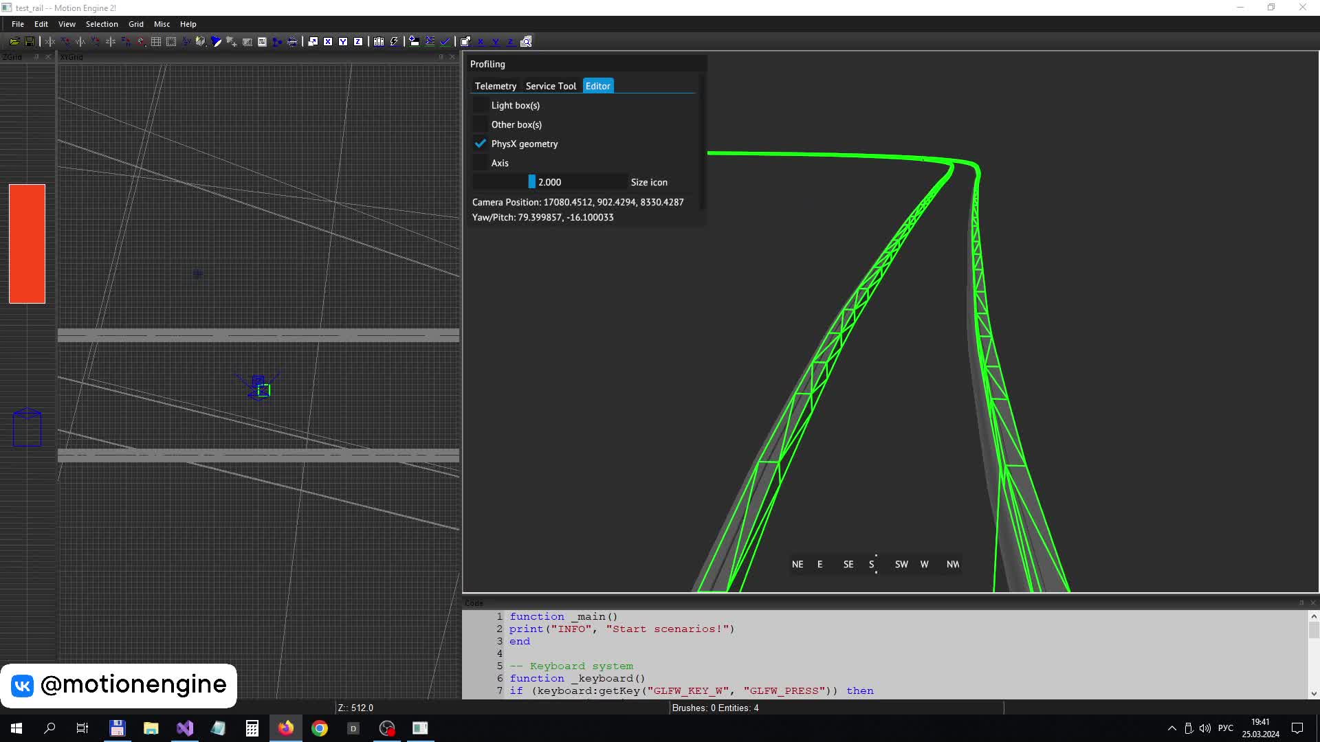Screen dimensions: 1320x742
Task: Click the save disk toolbar icon
Action: click(x=30, y=42)
